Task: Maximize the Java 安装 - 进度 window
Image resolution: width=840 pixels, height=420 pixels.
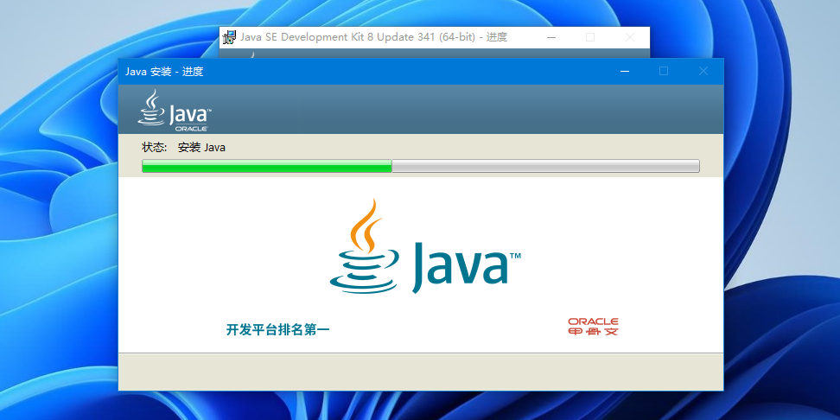Action: tap(664, 71)
